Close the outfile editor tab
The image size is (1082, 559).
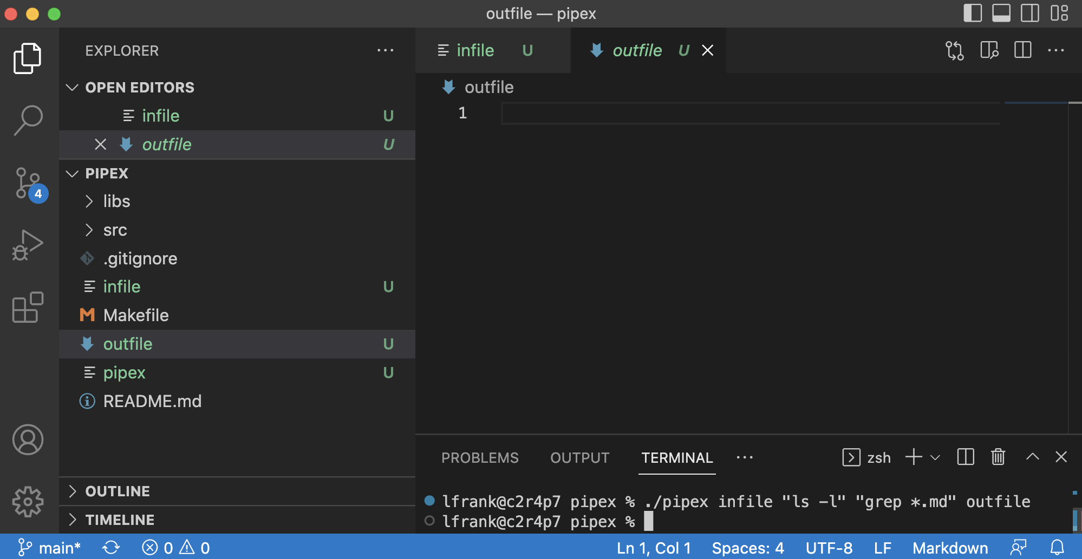707,50
